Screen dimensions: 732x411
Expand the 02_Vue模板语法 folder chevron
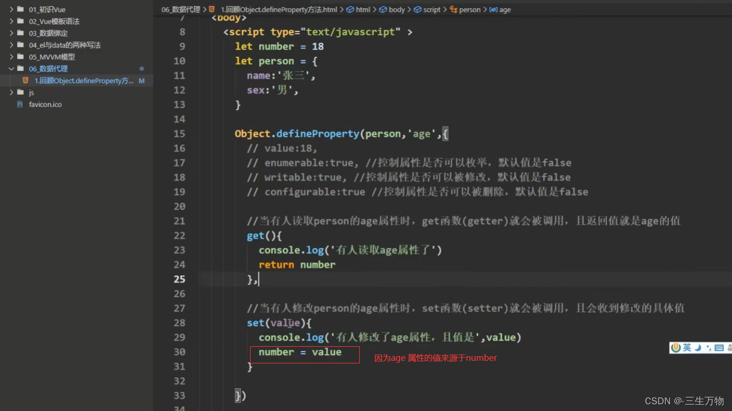click(x=11, y=21)
